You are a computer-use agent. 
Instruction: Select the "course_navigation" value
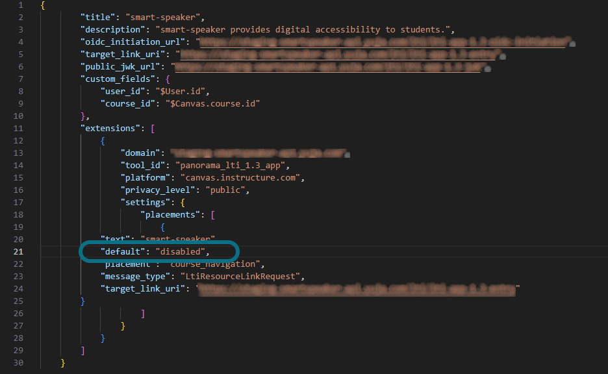point(215,264)
